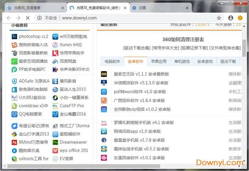Screen dimensions: 249x171
Task: Click the coreldraw x5 icon
Action: [x=14, y=106]
